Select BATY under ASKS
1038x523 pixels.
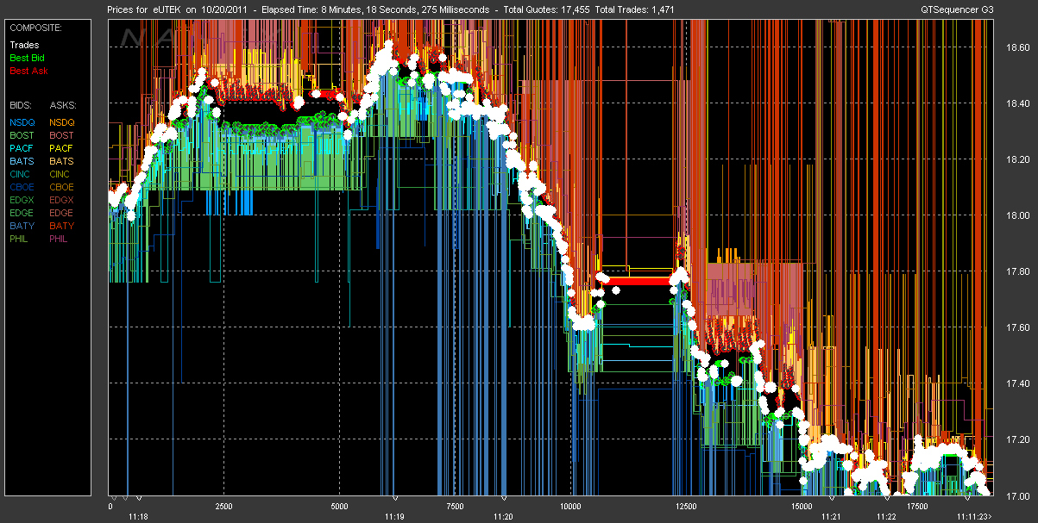click(x=62, y=226)
